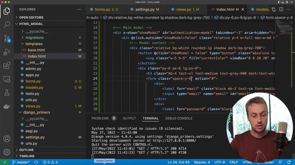Change indentation via Spaces: 4
The image size is (295, 165).
pyautogui.click(x=202, y=162)
